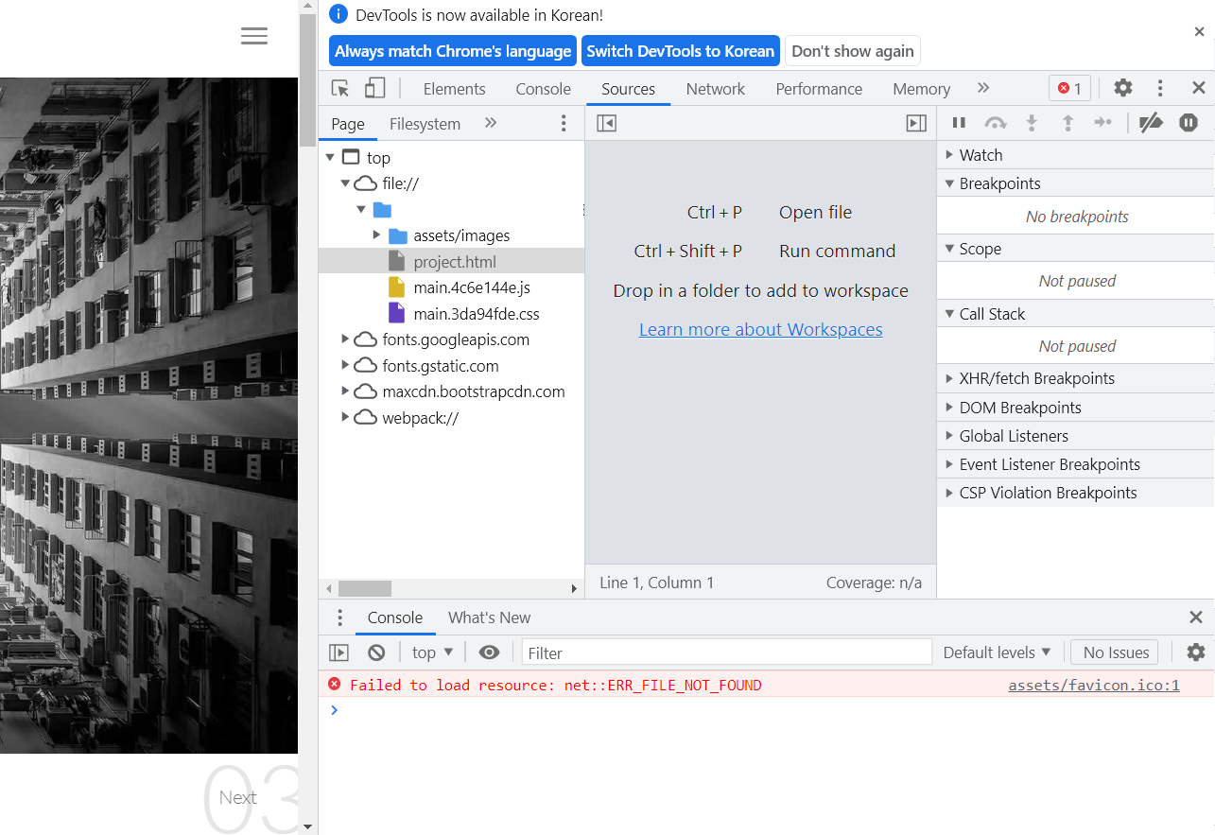Toggle the device toolbar icon

[375, 88]
